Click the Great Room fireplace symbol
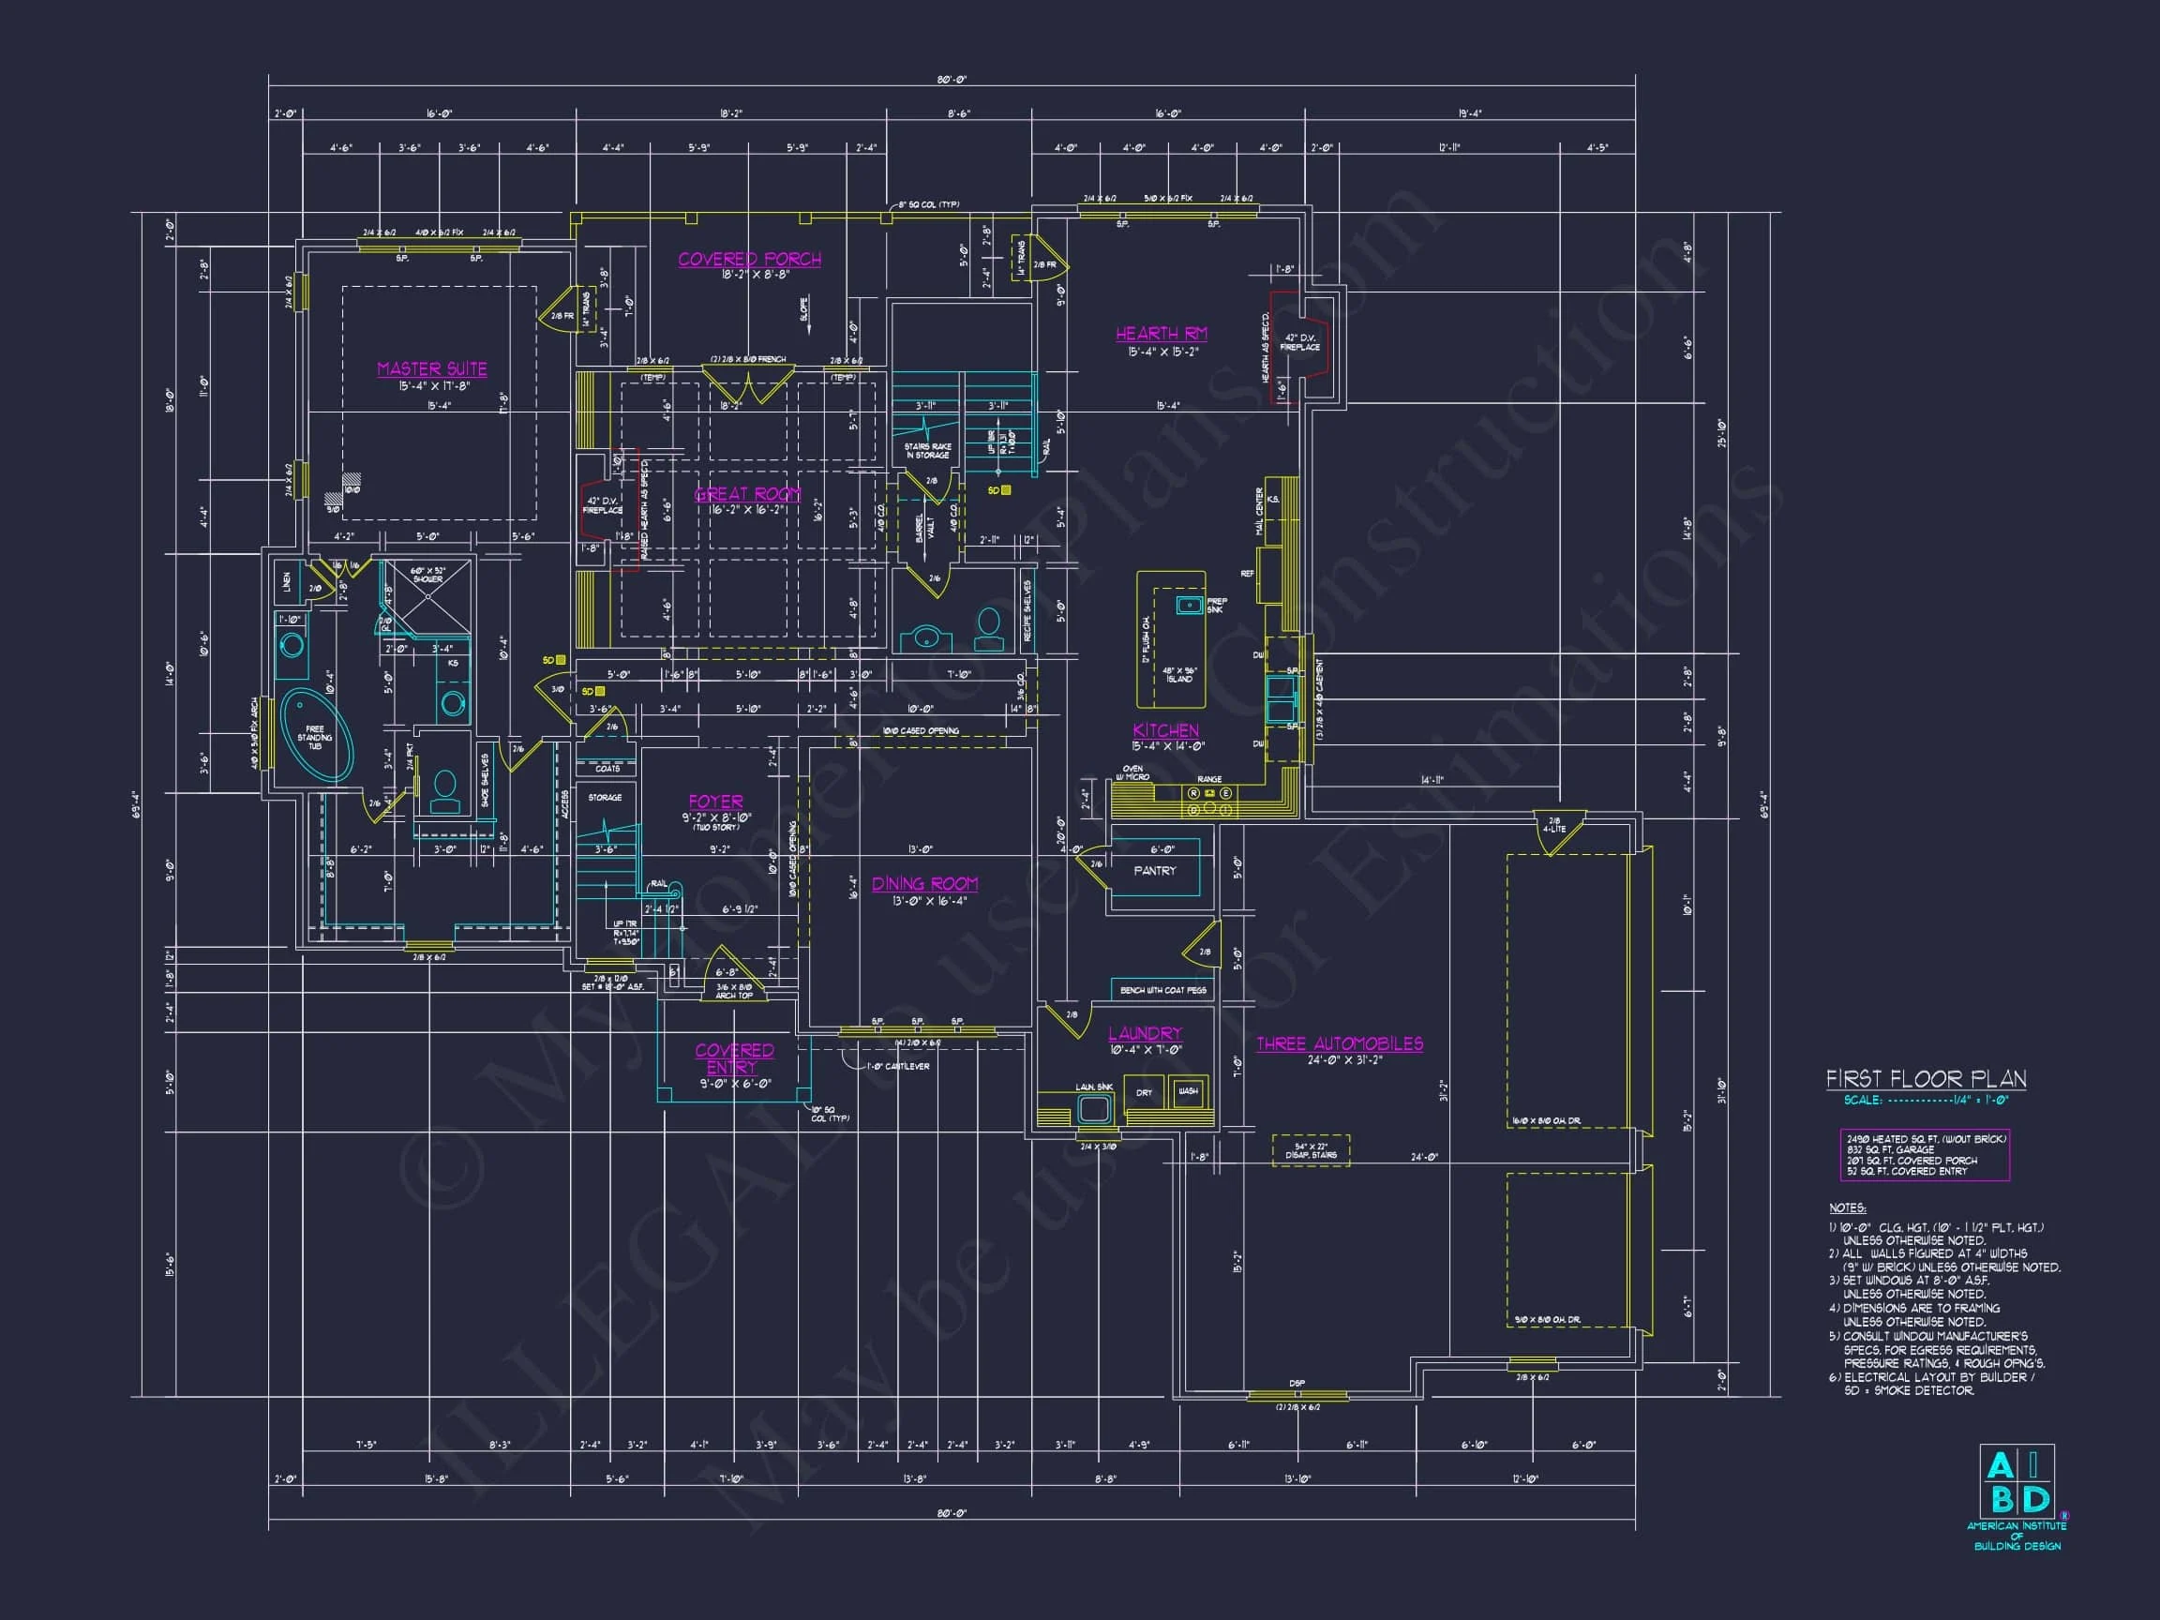 click(602, 505)
